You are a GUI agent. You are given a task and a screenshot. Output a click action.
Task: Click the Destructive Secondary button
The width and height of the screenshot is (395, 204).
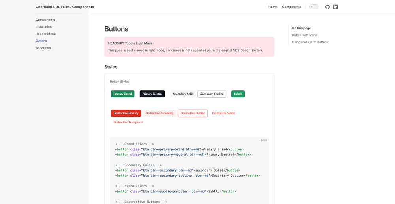pos(160,113)
